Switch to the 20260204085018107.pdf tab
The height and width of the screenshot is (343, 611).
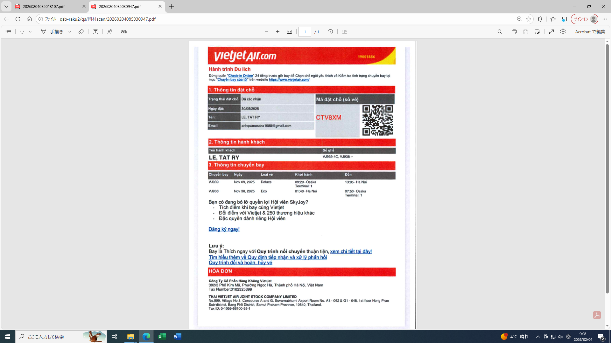point(44,6)
